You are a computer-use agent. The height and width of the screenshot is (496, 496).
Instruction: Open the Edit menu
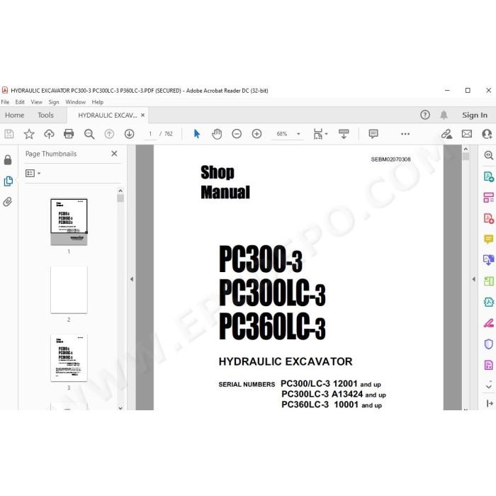[x=20, y=102]
